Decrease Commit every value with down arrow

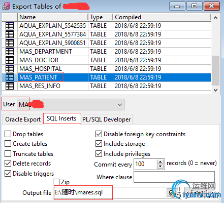click(x=160, y=167)
